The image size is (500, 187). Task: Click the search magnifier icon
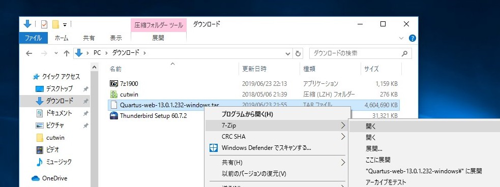[404, 53]
